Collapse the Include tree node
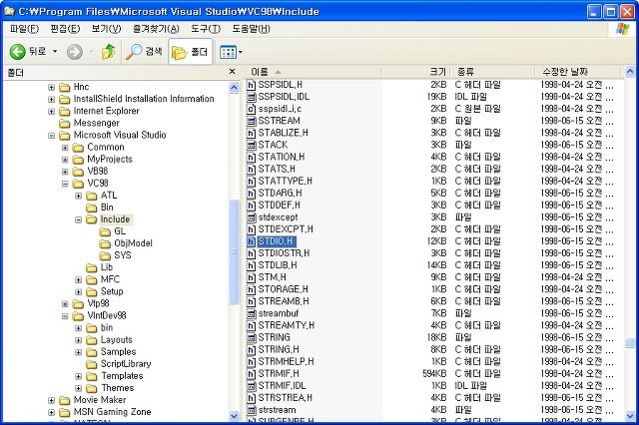639x425 pixels. pos(78,219)
